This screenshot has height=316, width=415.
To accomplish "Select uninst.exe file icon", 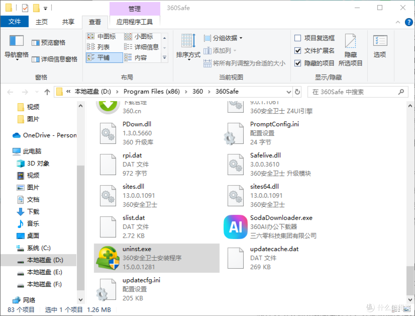I will coord(108,258).
